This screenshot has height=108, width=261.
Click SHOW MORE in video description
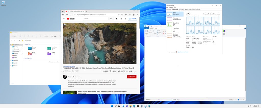tap(71, 86)
